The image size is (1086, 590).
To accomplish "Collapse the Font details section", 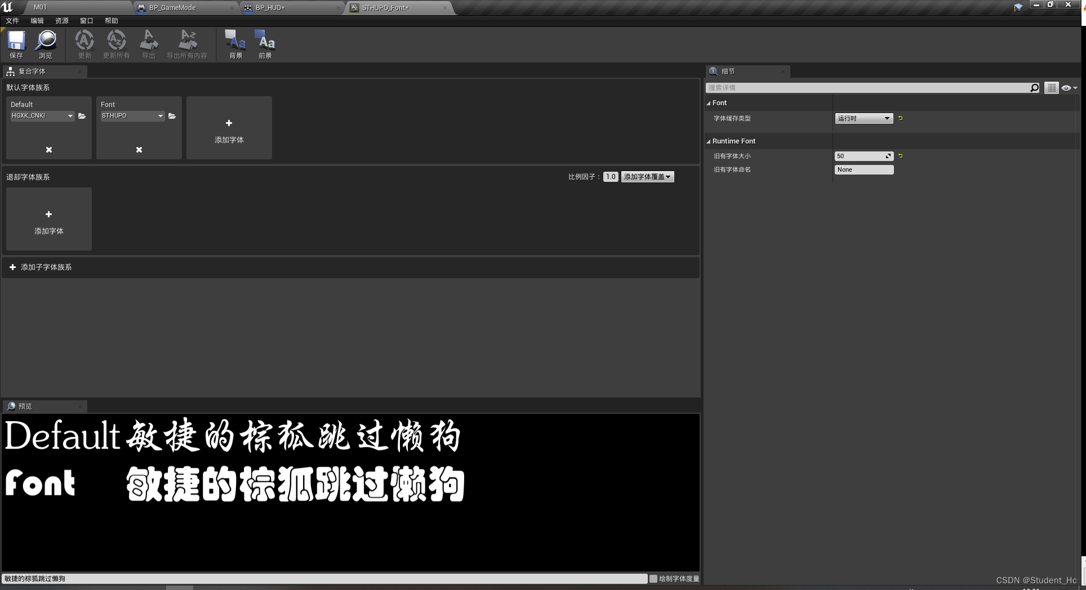I will tap(709, 103).
